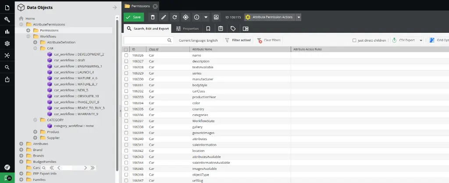
Task: Enable the just direct children checkbox
Action: [x=354, y=40]
